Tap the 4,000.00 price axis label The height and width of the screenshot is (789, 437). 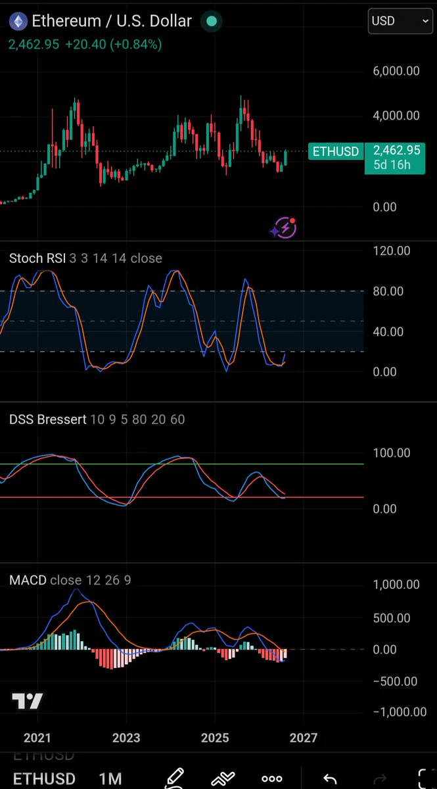[x=396, y=116]
